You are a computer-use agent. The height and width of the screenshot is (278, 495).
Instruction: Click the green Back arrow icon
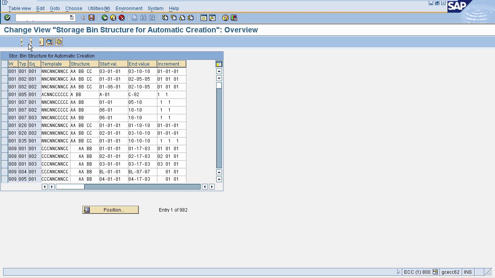click(105, 18)
